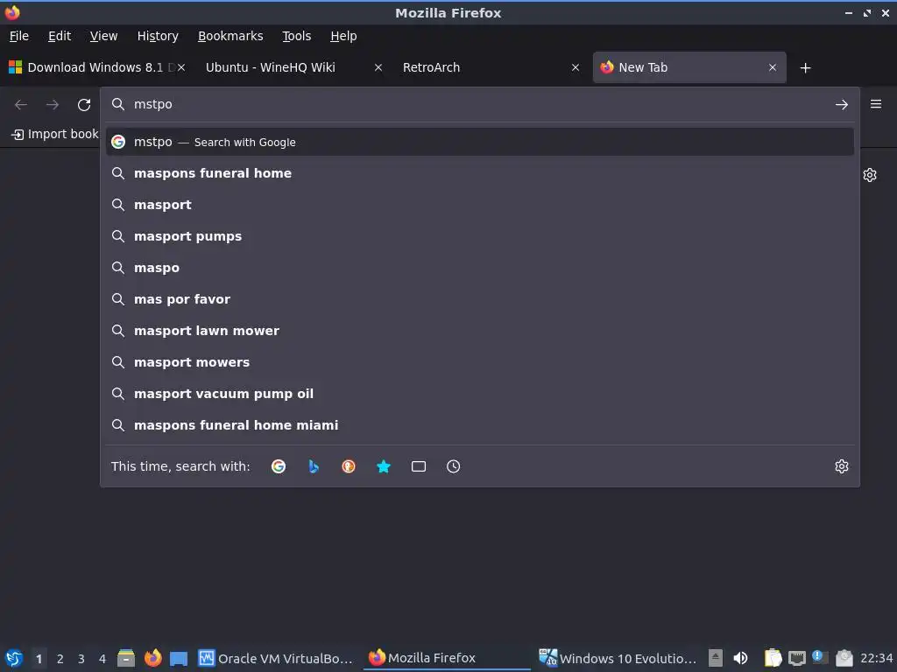
Task: Click the removable media eject tray icon
Action: (x=715, y=658)
